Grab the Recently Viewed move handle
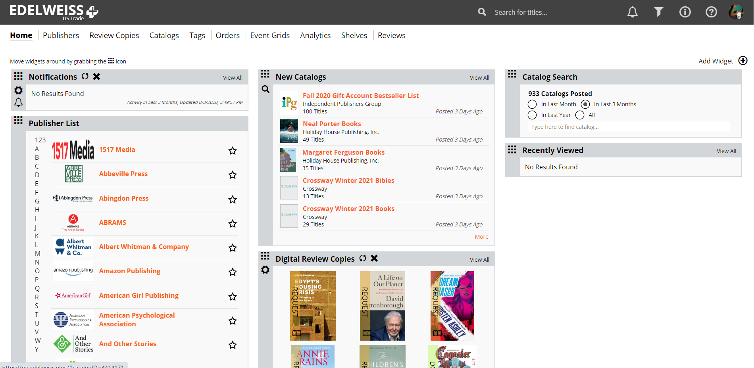This screenshot has width=754, height=368. pos(512,149)
